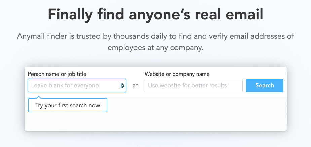Screen dimensions: 311x147
Task: Click the 'Use website for better results' placeholder
Action: (x=187, y=86)
